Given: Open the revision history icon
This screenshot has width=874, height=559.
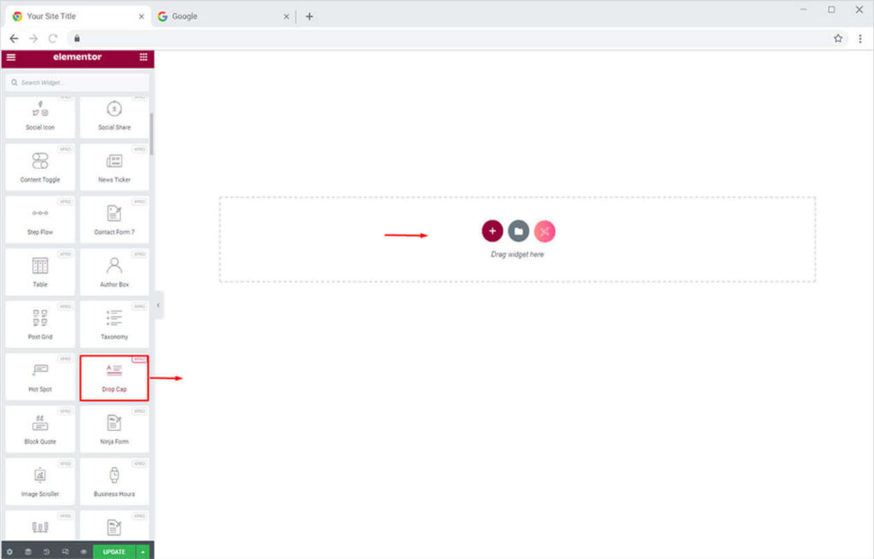Looking at the screenshot, I should click(46, 551).
